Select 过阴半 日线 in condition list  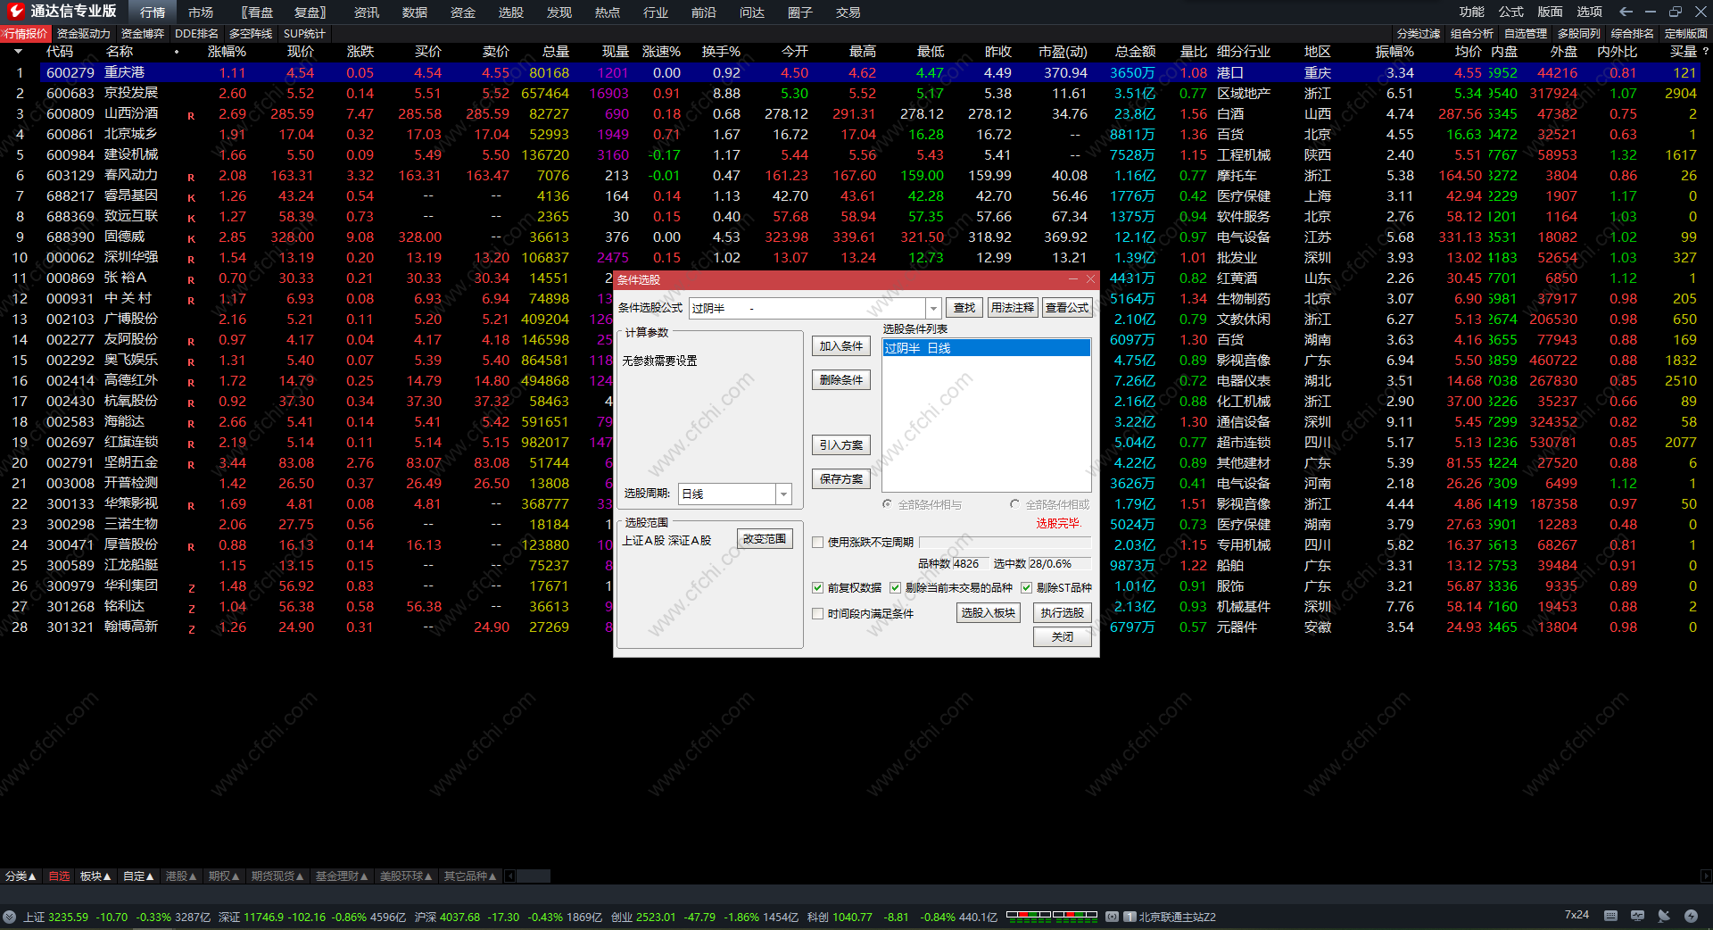pyautogui.click(x=985, y=348)
